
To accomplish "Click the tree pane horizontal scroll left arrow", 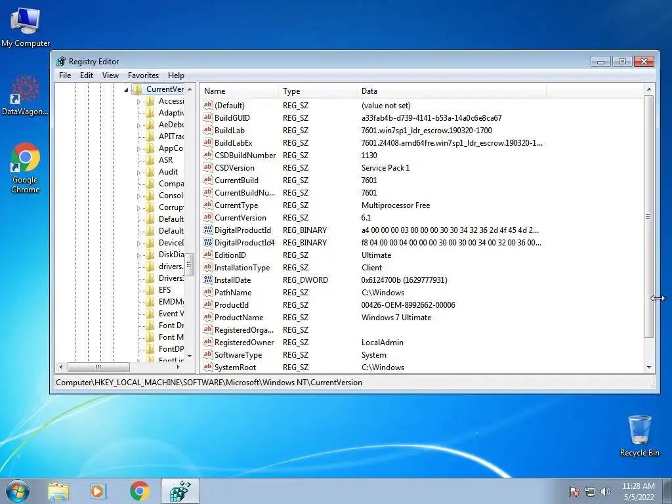I will (x=61, y=367).
